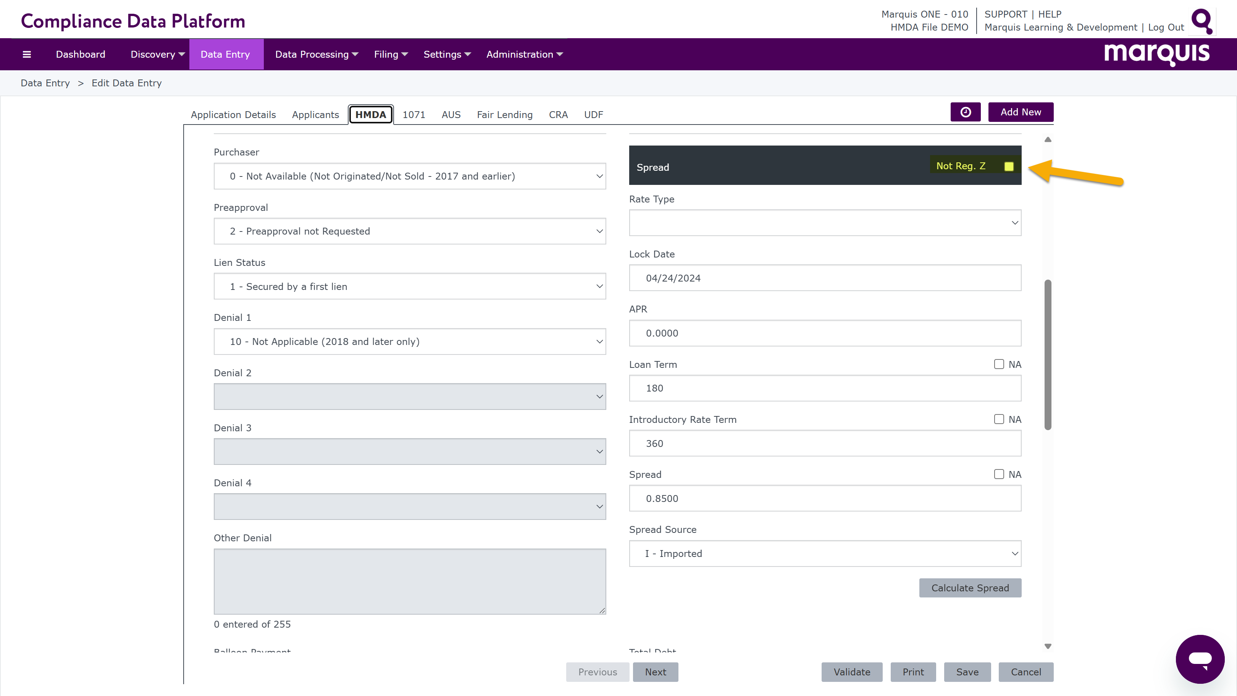Expand the Lien Status dropdown
The height and width of the screenshot is (696, 1237).
click(x=409, y=287)
